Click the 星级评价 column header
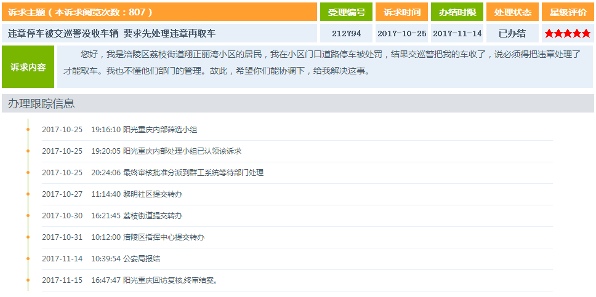 point(568,12)
